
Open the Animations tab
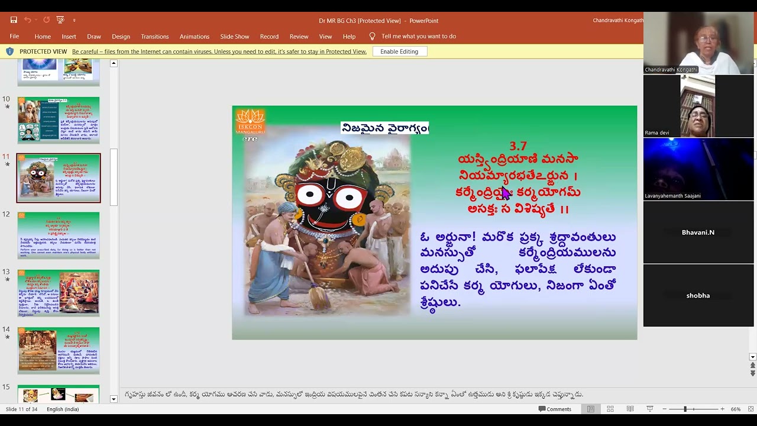click(x=195, y=36)
